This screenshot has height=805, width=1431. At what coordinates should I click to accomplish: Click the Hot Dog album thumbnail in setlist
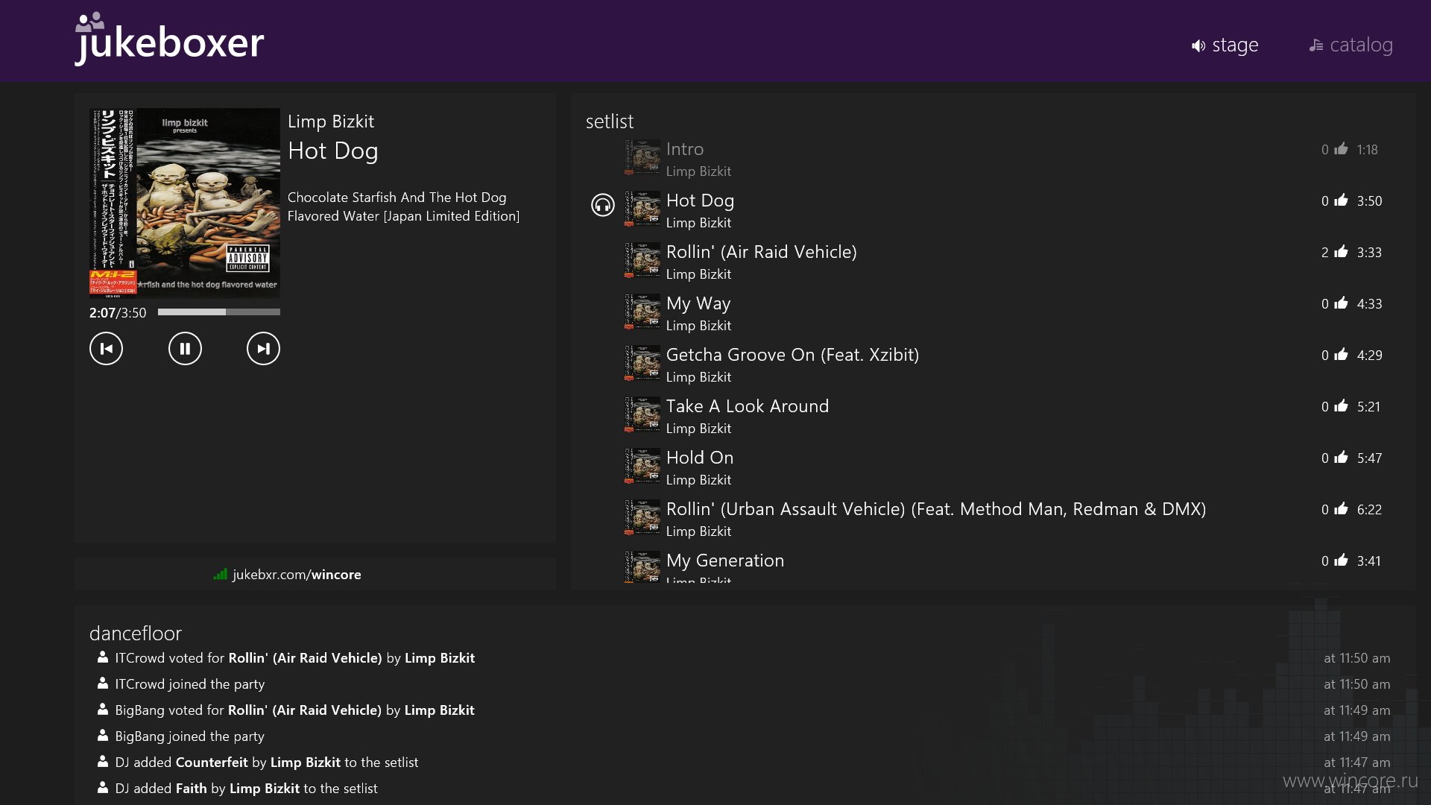(x=642, y=209)
